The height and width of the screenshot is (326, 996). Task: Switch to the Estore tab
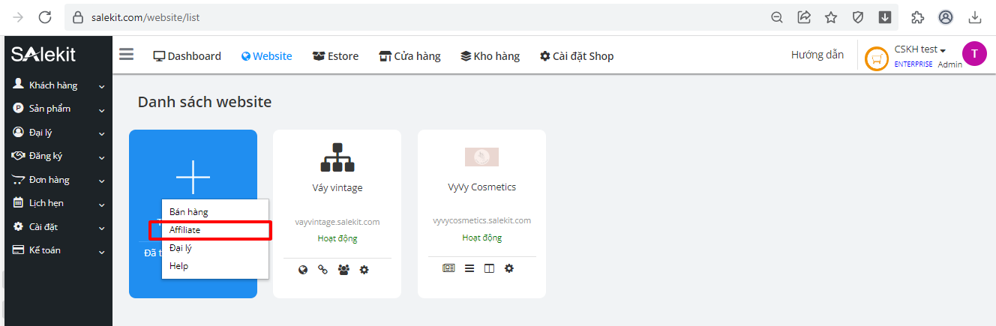(335, 56)
